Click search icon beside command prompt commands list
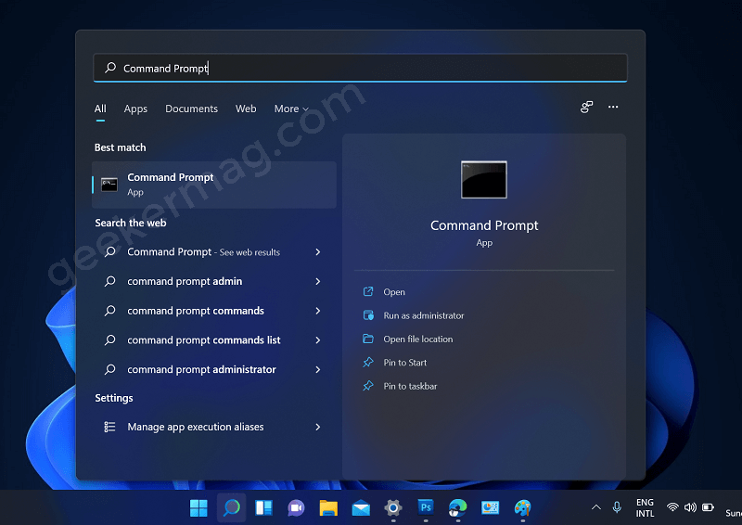The width and height of the screenshot is (742, 525). [x=109, y=339]
